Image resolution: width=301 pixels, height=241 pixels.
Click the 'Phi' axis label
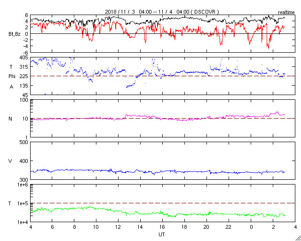[x=12, y=77]
